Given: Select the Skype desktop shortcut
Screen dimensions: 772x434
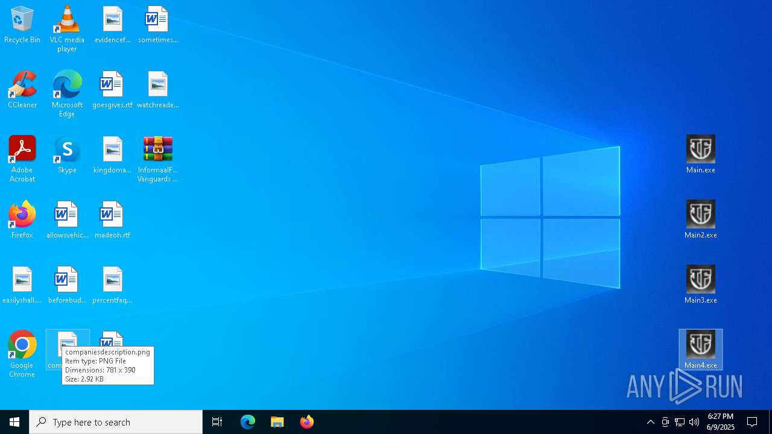Looking at the screenshot, I should click(x=67, y=156).
